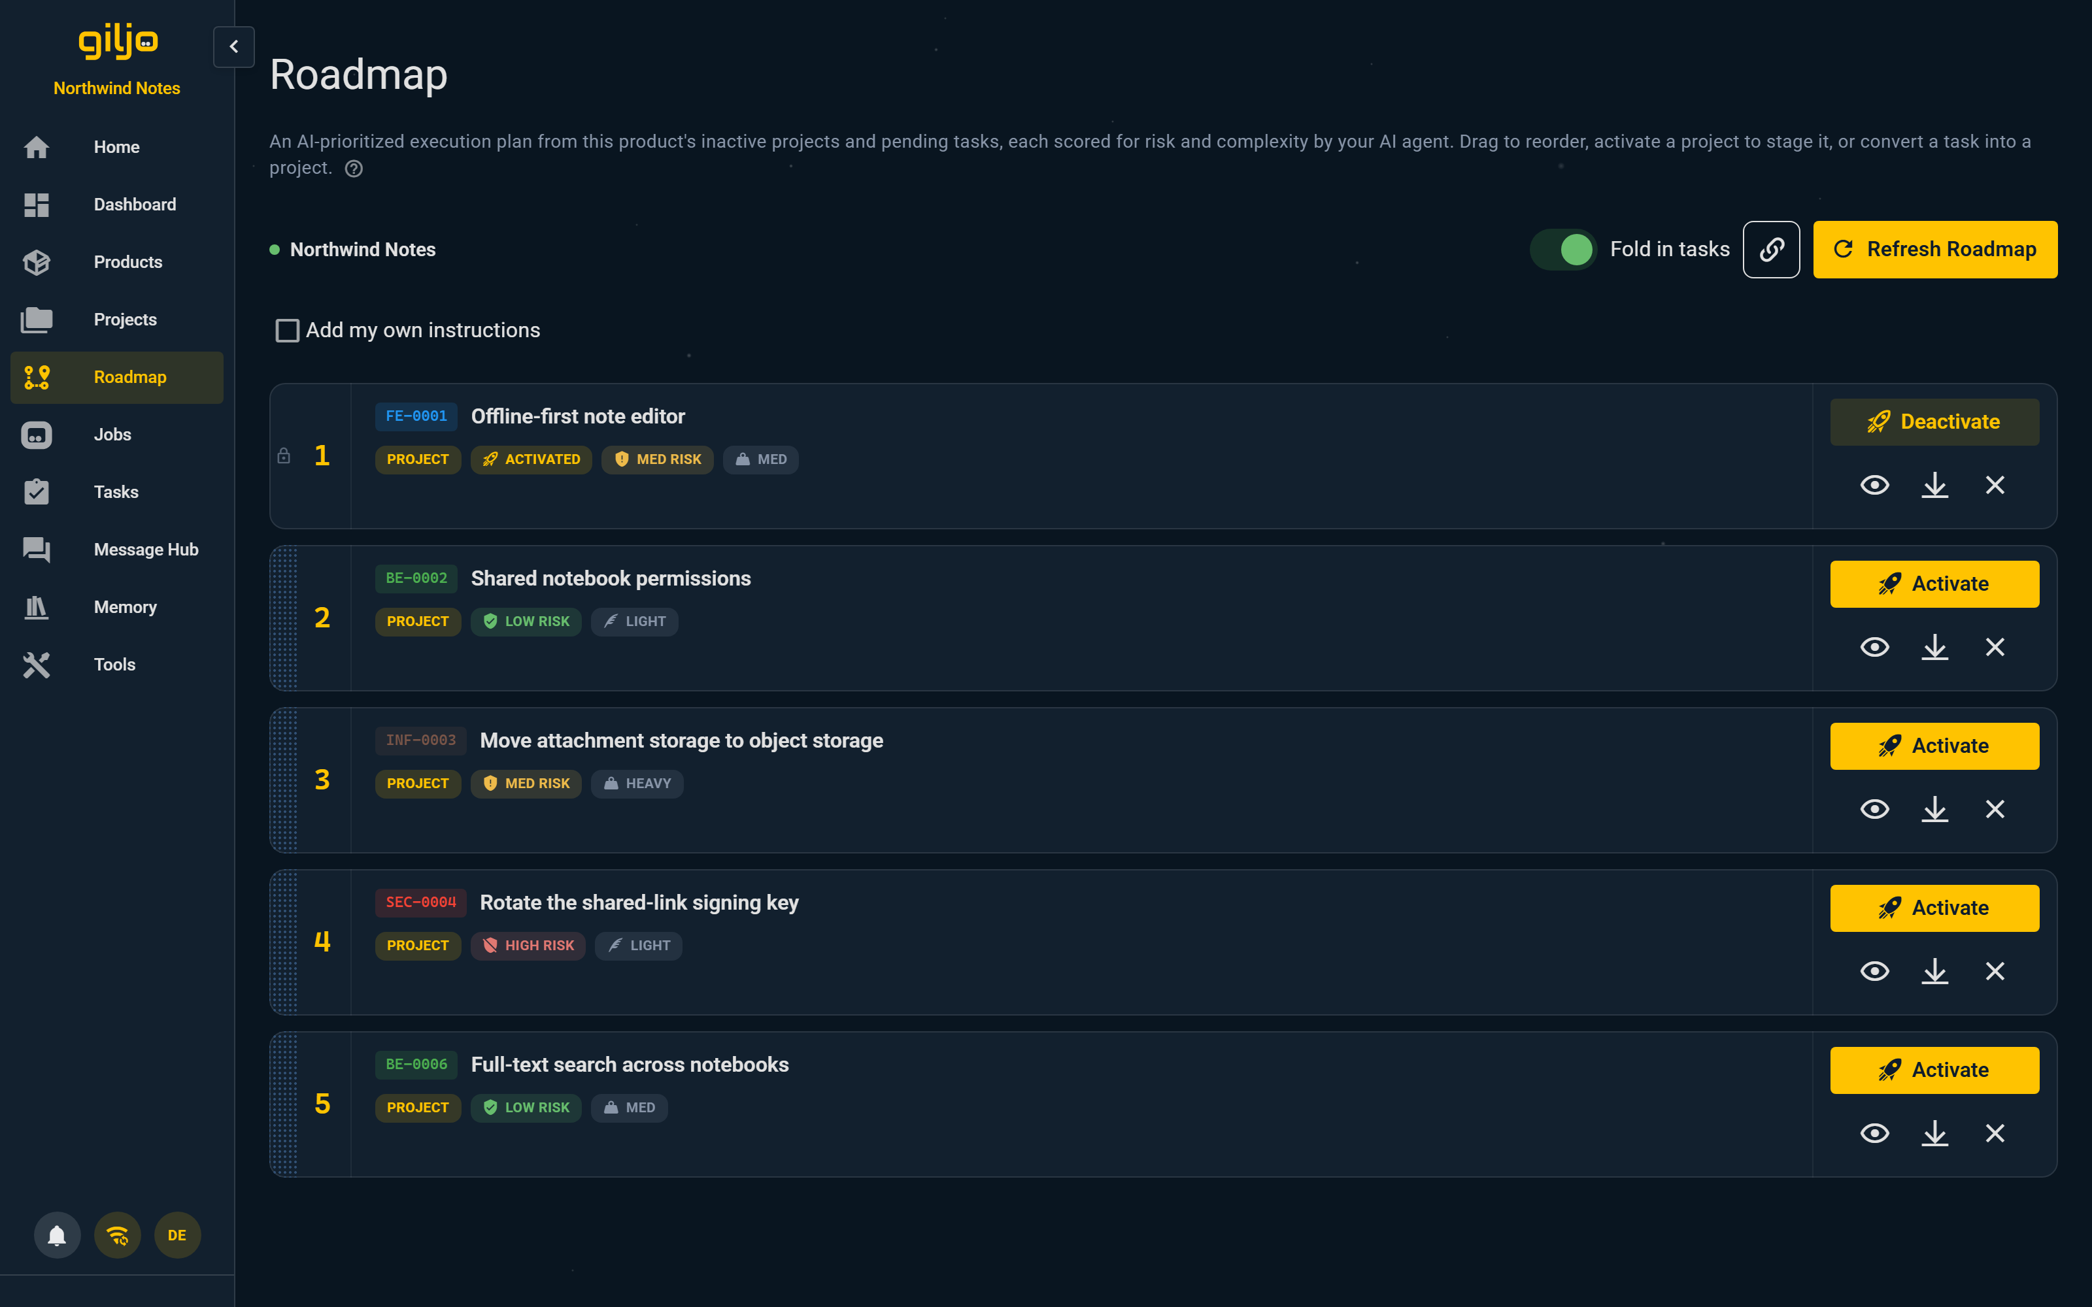Screen dimensions: 2092x1307
Task: Toggle the Fold in tasks switch
Action: pyautogui.click(x=1563, y=250)
